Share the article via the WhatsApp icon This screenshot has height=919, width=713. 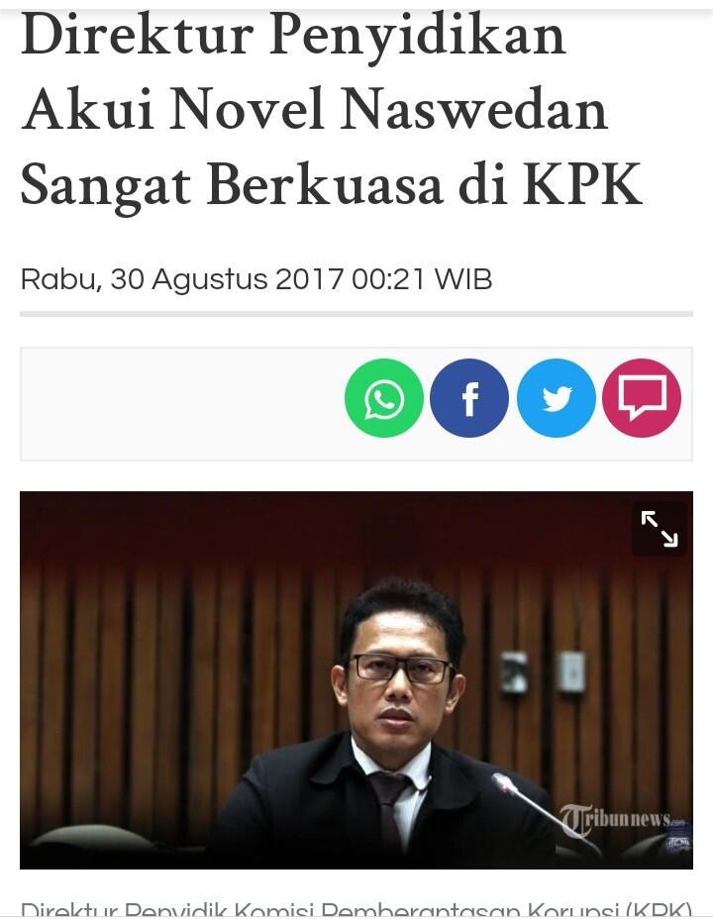(384, 398)
